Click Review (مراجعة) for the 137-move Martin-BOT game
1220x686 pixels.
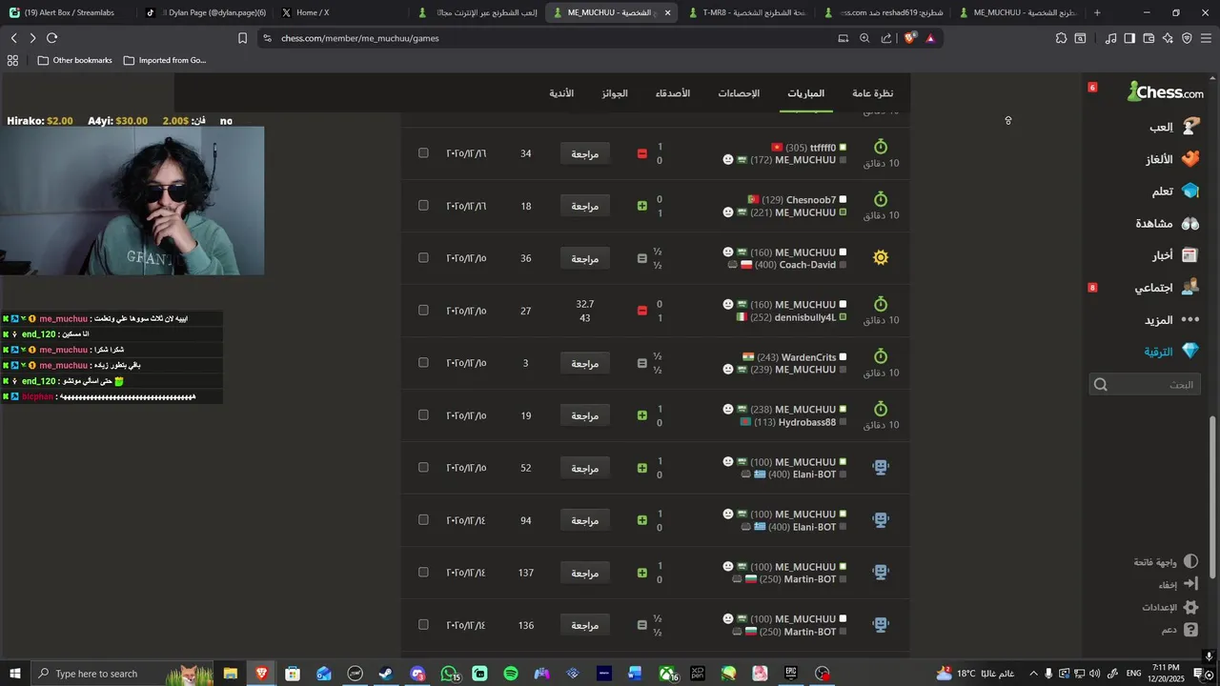584,573
